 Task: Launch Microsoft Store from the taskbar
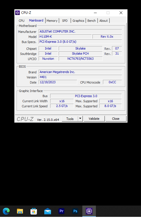[x=34, y=211]
